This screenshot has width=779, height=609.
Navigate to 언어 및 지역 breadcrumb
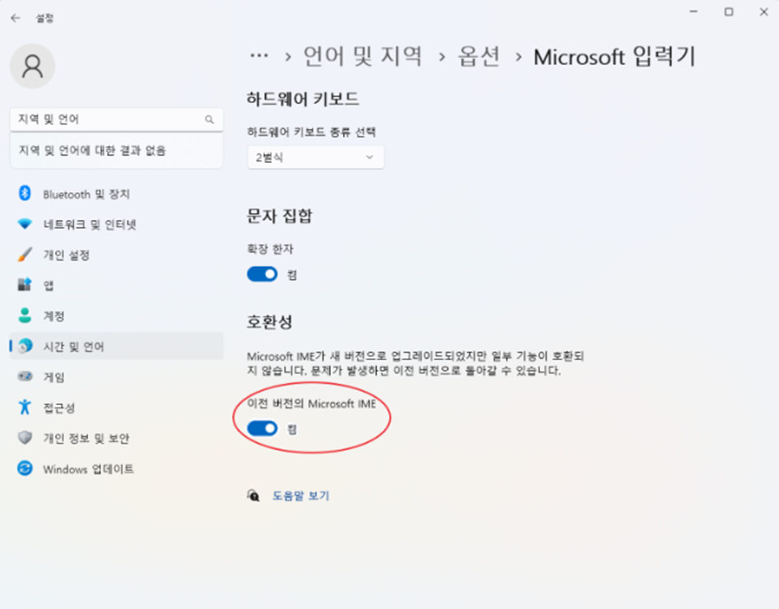click(363, 55)
